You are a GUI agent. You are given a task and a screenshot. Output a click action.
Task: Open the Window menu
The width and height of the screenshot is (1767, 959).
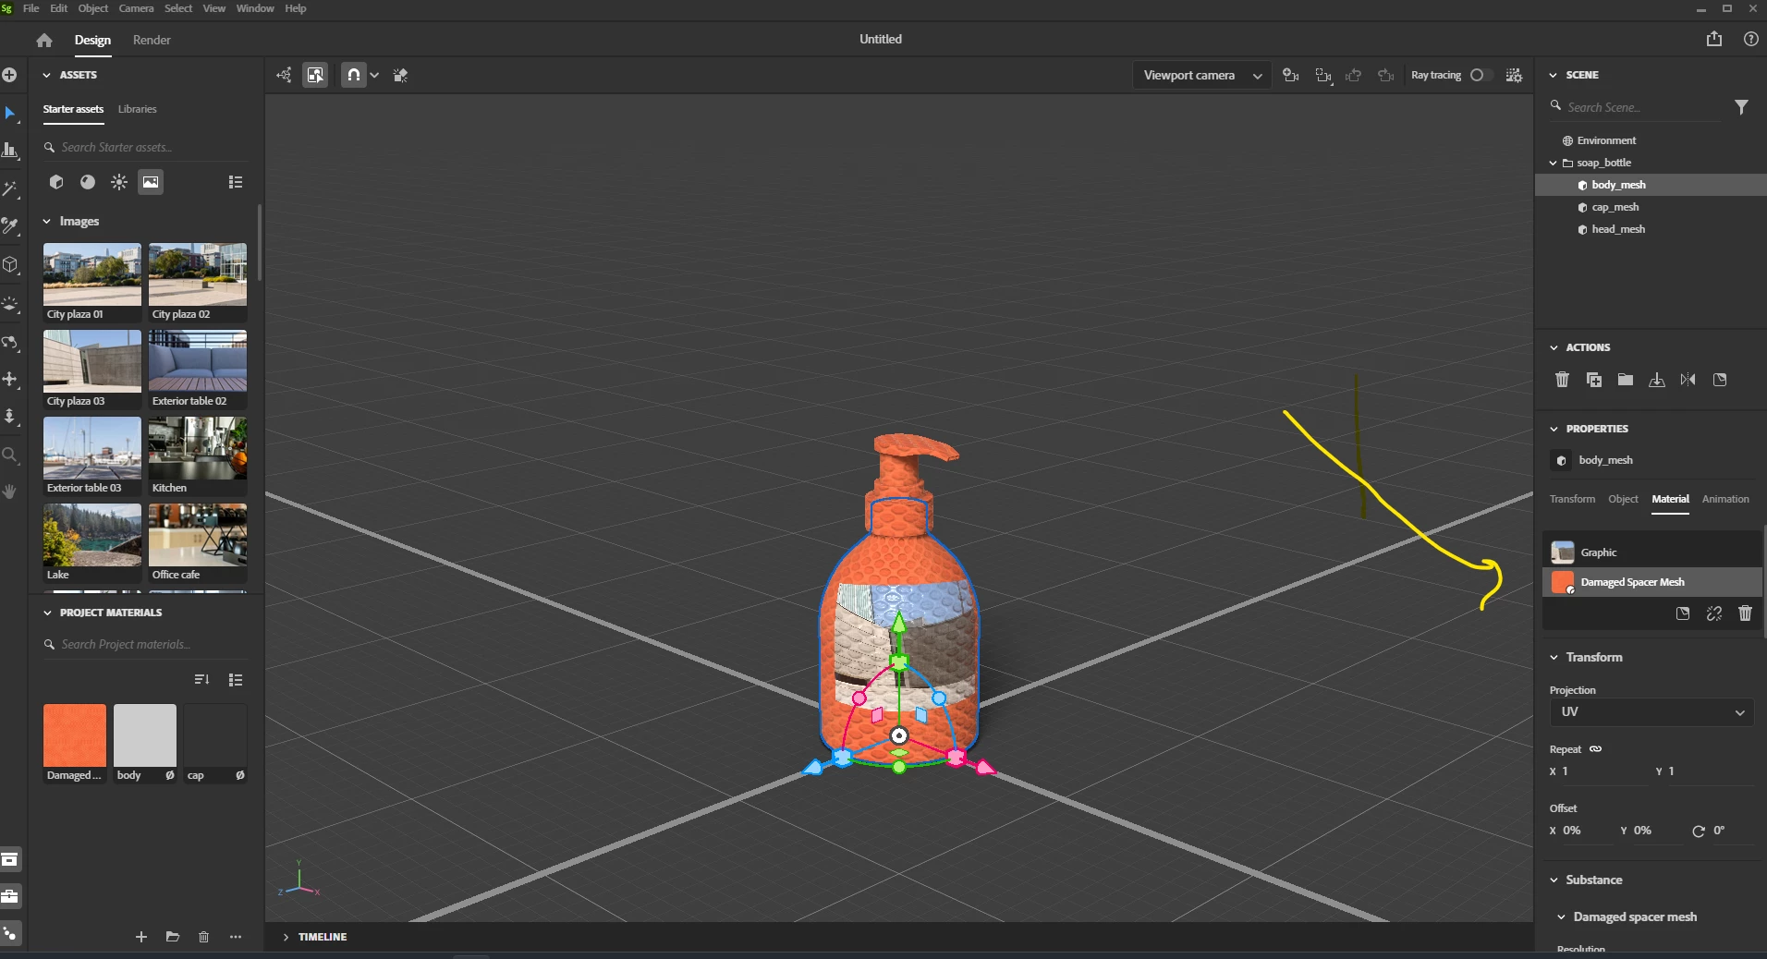tap(255, 8)
